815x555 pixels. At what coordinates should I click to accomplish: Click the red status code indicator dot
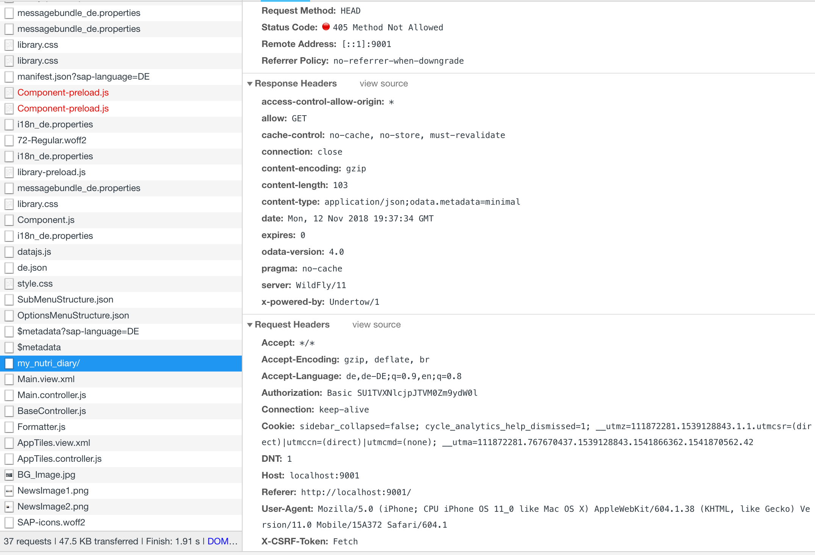pyautogui.click(x=326, y=27)
